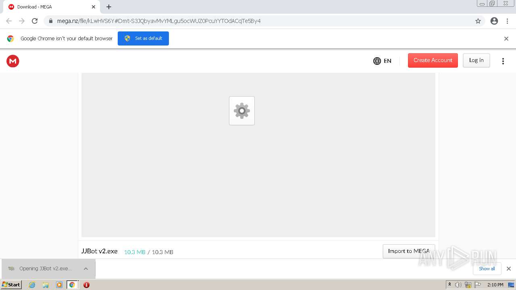Click the 10.3 MB downloaded size text

tap(135, 252)
